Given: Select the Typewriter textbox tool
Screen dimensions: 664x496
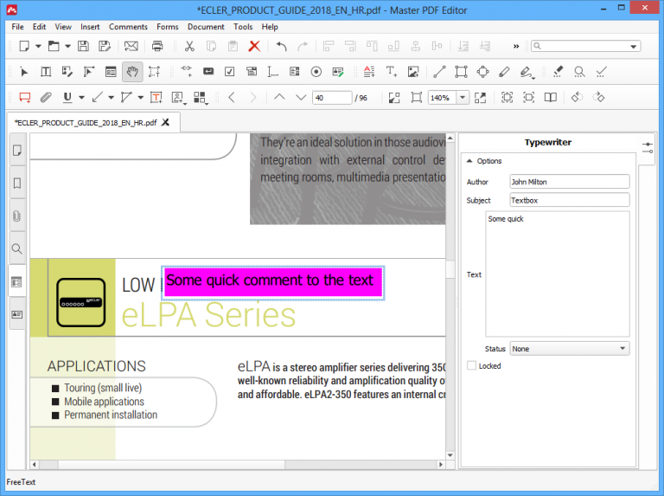Looking at the screenshot, I should [156, 98].
